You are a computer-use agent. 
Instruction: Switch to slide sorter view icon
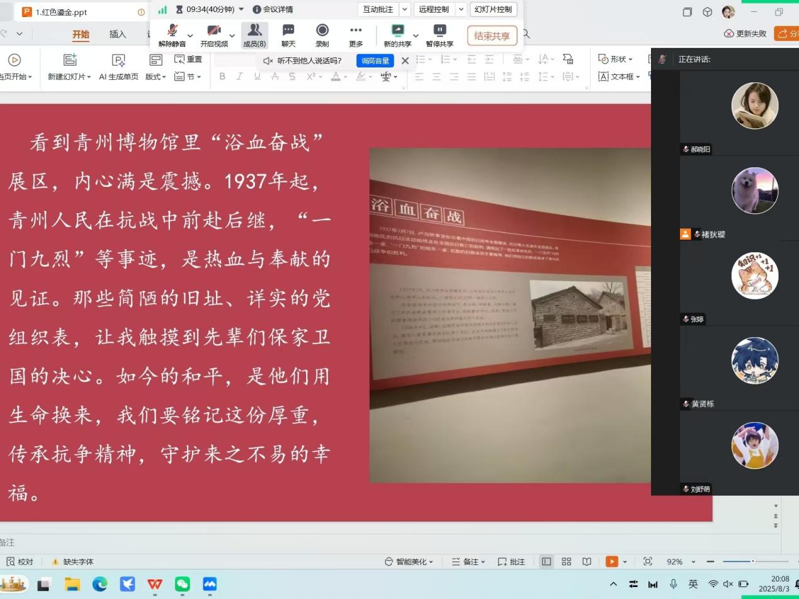pyautogui.click(x=566, y=561)
